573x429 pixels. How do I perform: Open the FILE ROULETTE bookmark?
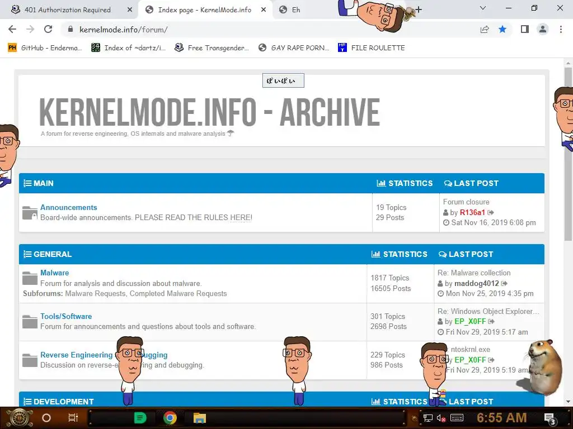(372, 48)
